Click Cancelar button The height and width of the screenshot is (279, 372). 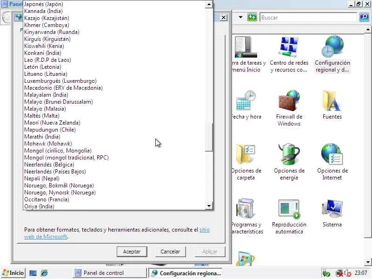click(x=170, y=252)
